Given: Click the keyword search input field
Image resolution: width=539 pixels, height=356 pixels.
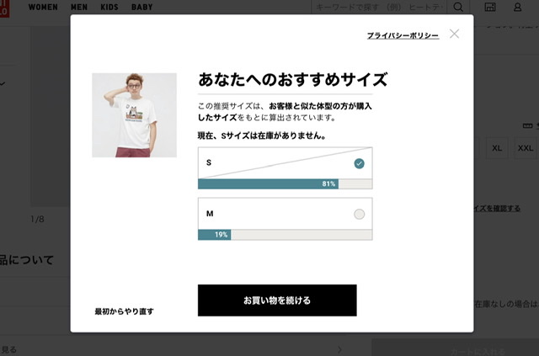Looking at the screenshot, I should pyautogui.click(x=379, y=7).
